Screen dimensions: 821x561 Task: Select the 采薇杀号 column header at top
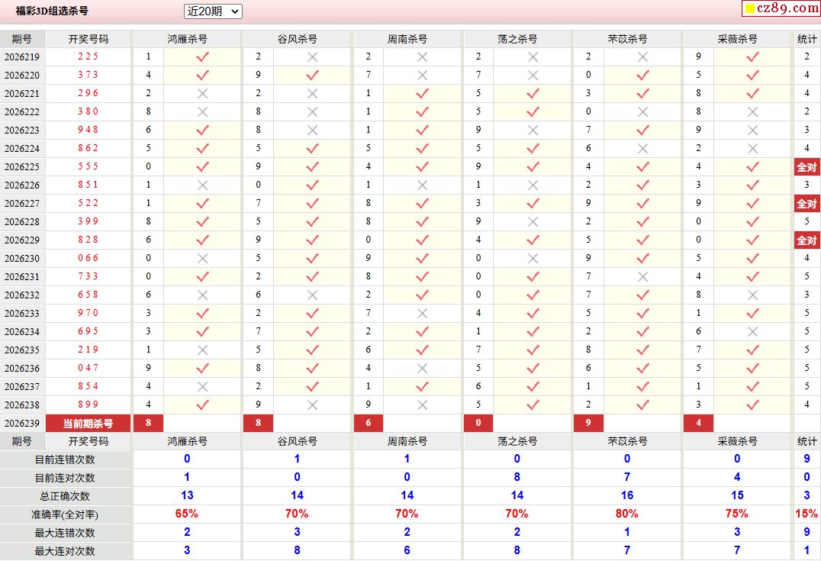coord(737,39)
